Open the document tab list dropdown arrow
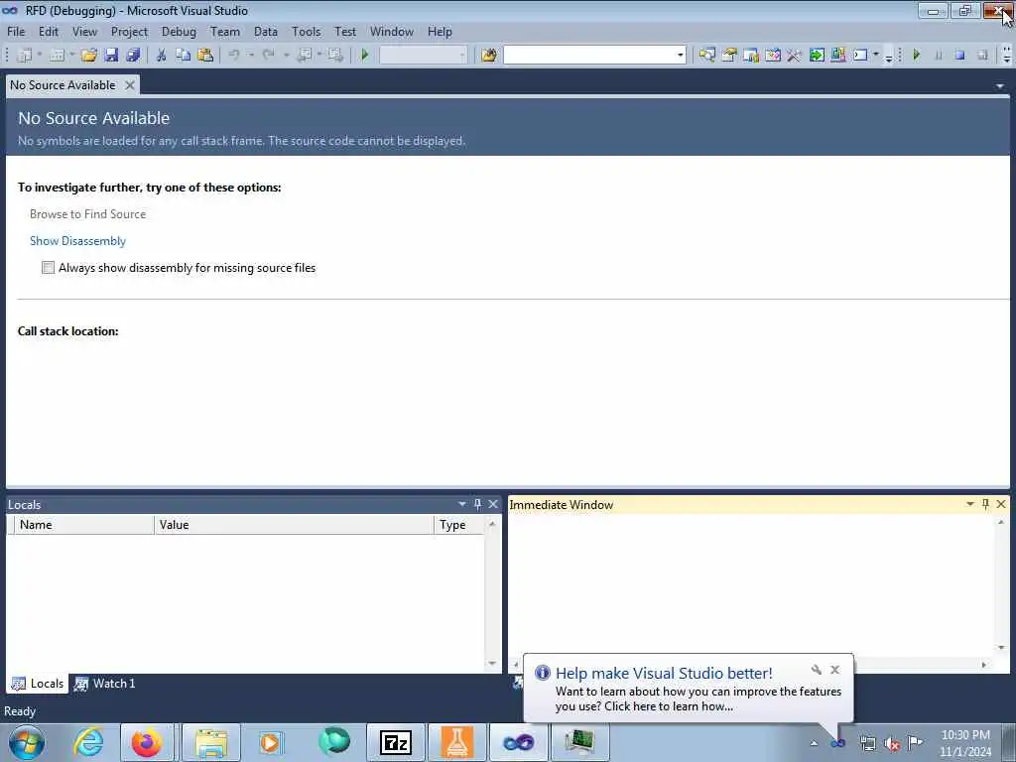Image resolution: width=1016 pixels, height=762 pixels. 1000,86
